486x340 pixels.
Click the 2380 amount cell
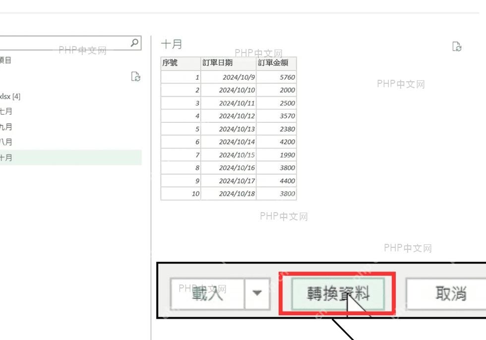coord(277,129)
